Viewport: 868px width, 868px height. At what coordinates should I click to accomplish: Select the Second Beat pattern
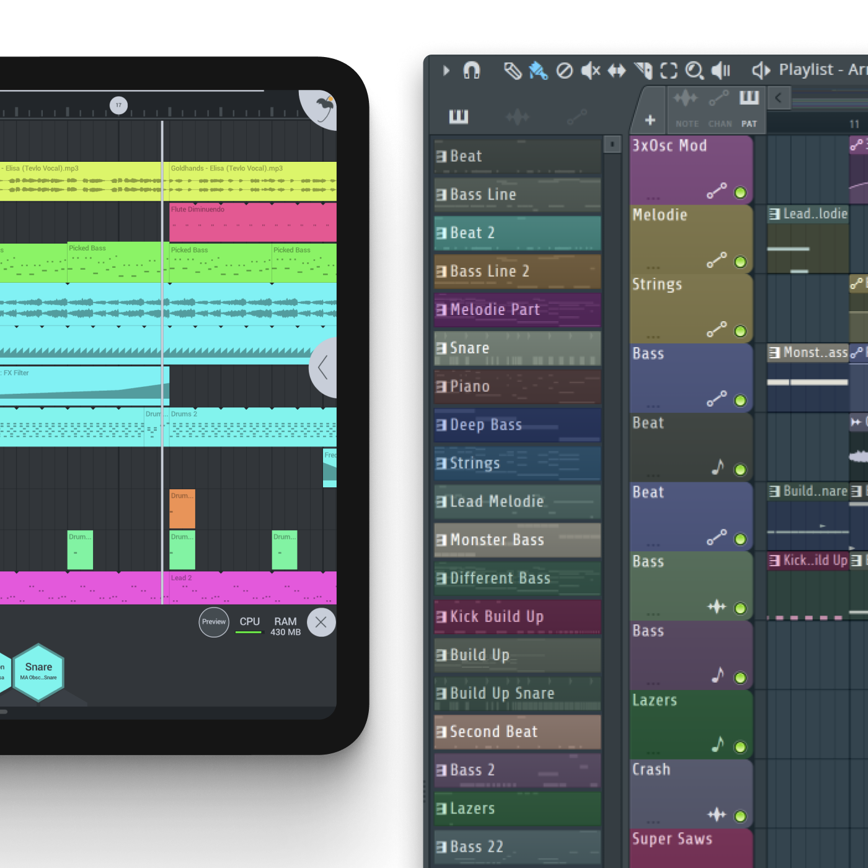coord(518,732)
